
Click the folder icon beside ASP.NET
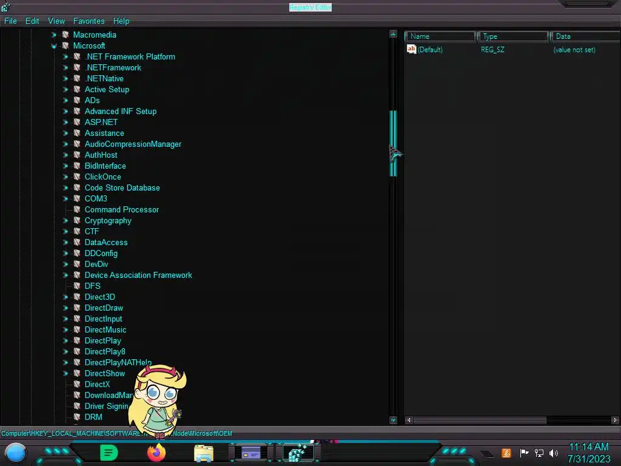click(x=77, y=122)
